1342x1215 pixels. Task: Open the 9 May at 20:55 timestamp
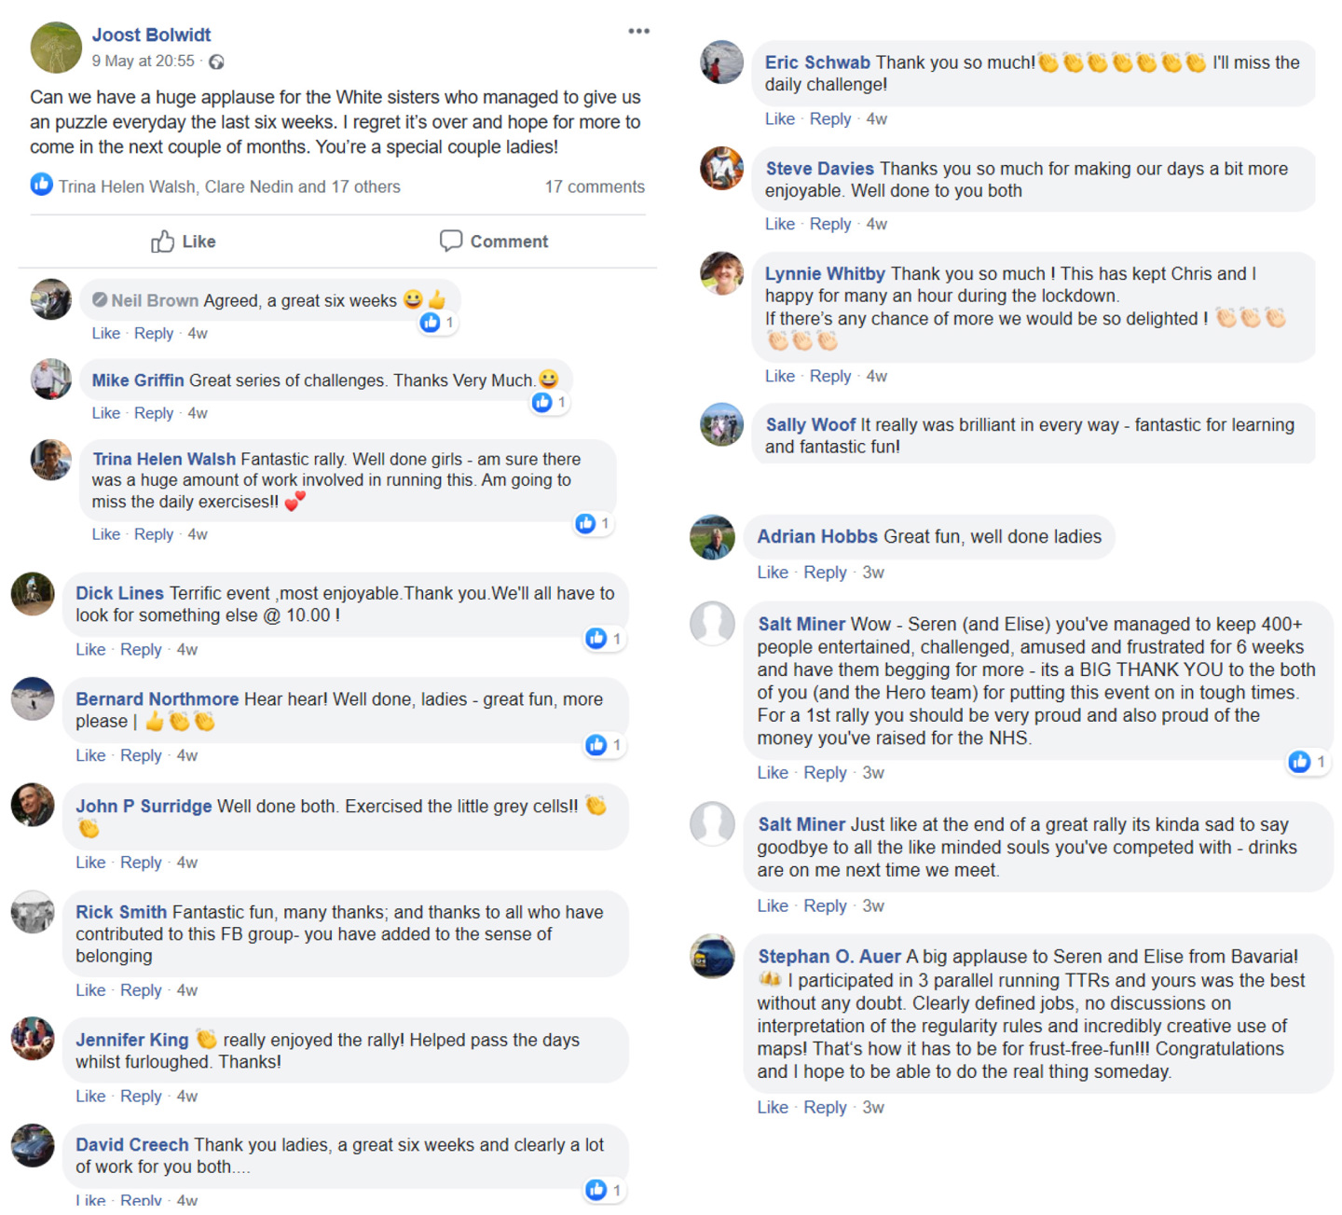pos(143,62)
